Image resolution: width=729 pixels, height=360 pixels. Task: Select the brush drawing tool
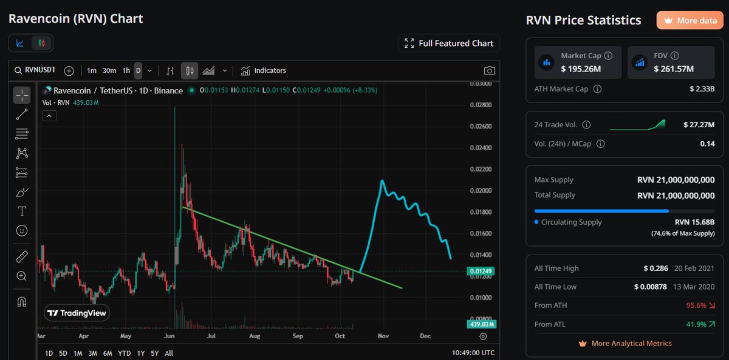pos(22,192)
